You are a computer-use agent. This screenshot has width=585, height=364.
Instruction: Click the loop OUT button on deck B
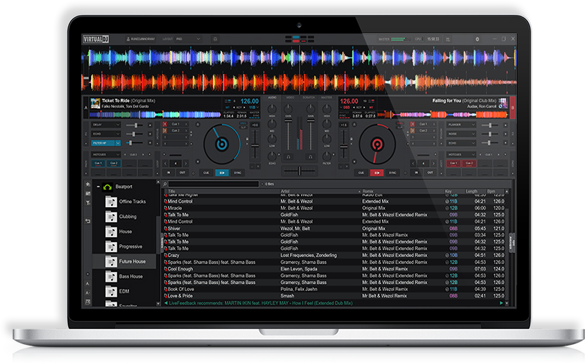click(x=430, y=173)
